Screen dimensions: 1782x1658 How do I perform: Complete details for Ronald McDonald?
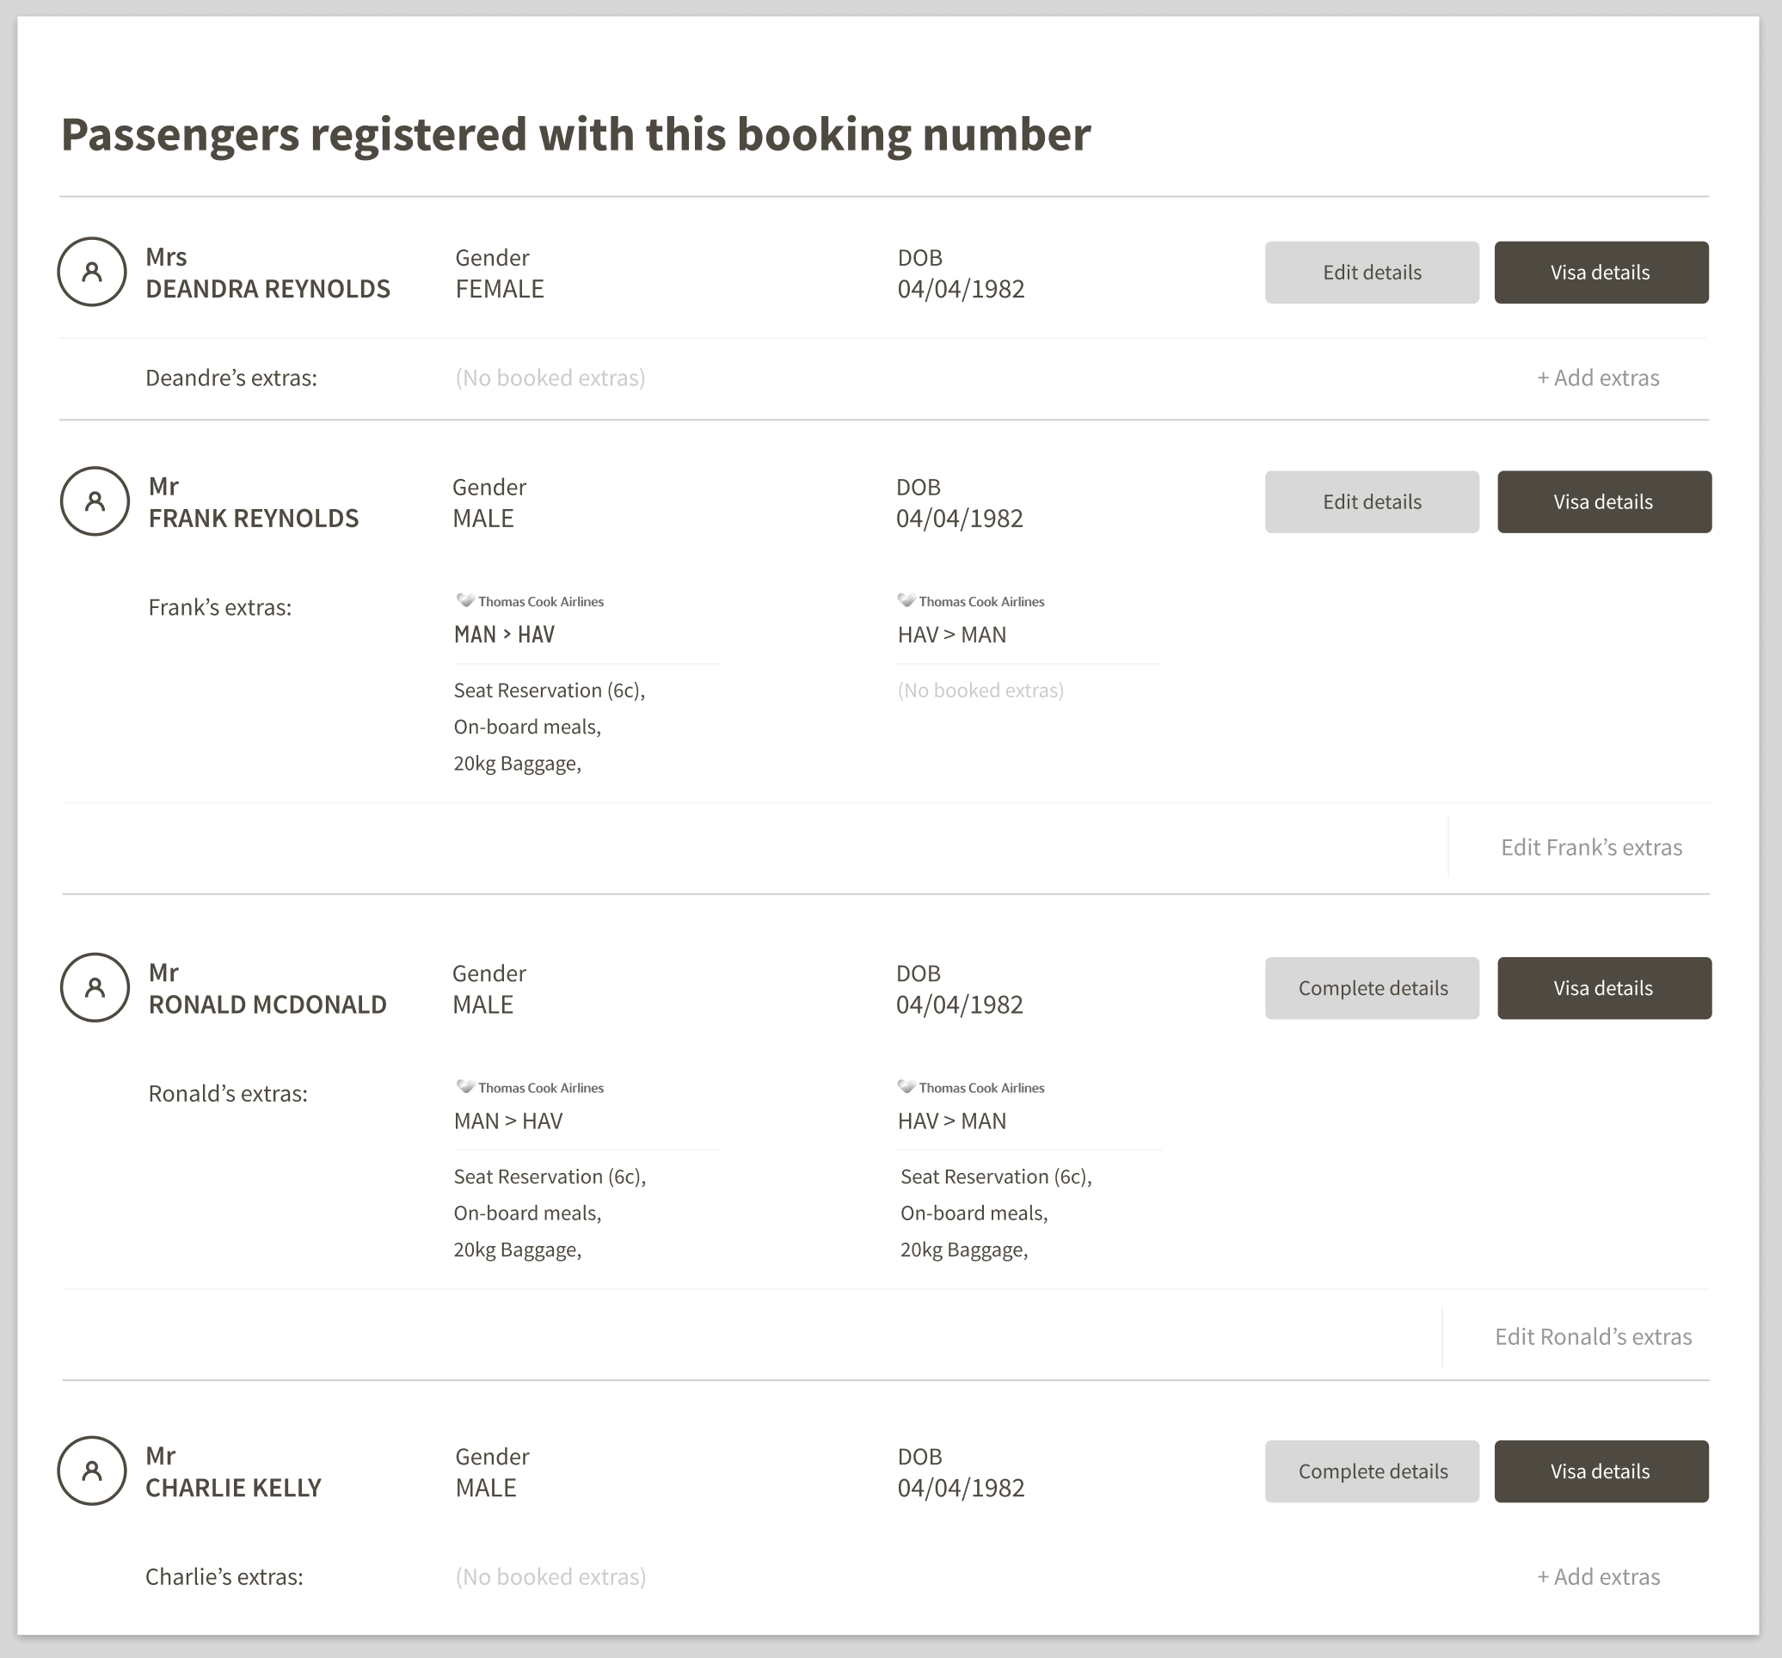point(1372,989)
